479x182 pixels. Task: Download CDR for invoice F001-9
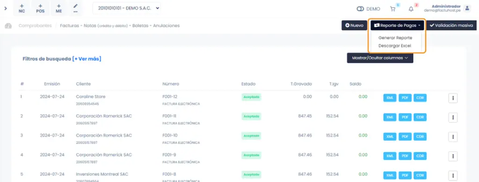pyautogui.click(x=420, y=156)
